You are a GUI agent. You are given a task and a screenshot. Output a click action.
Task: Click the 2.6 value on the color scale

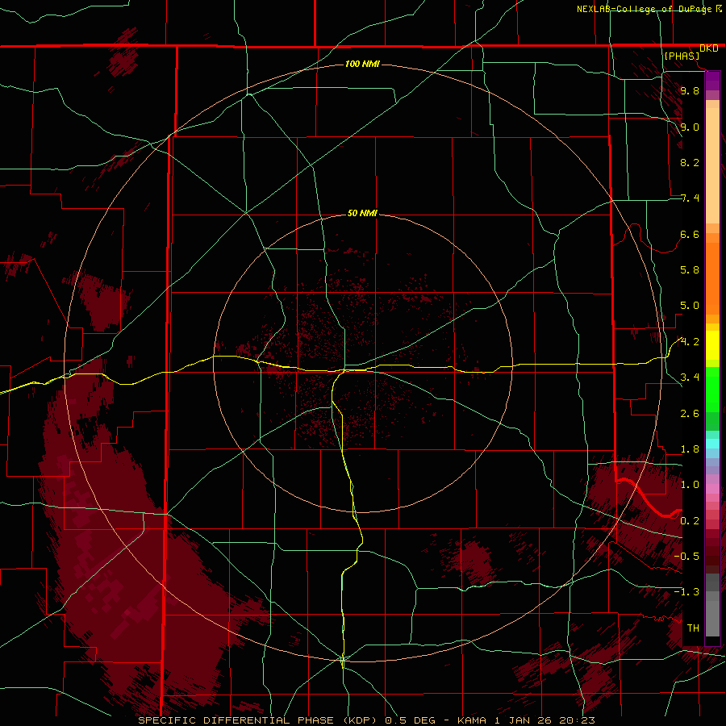pos(690,414)
